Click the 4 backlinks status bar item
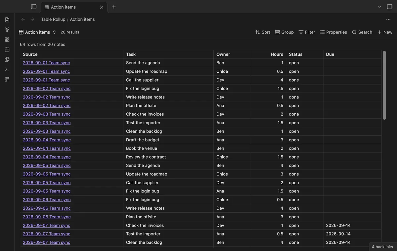Viewport: 397px width, 251px height. (382, 247)
